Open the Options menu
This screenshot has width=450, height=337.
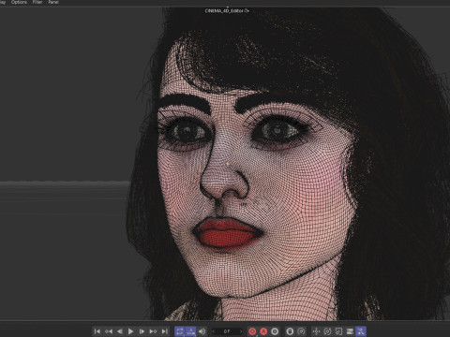pyautogui.click(x=19, y=2)
